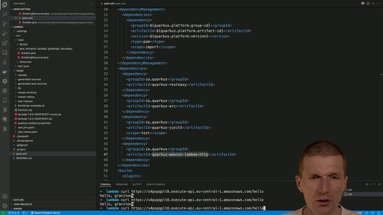Open the .dockerignore file

[25, 141]
